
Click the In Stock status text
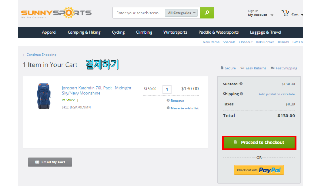click(68, 100)
